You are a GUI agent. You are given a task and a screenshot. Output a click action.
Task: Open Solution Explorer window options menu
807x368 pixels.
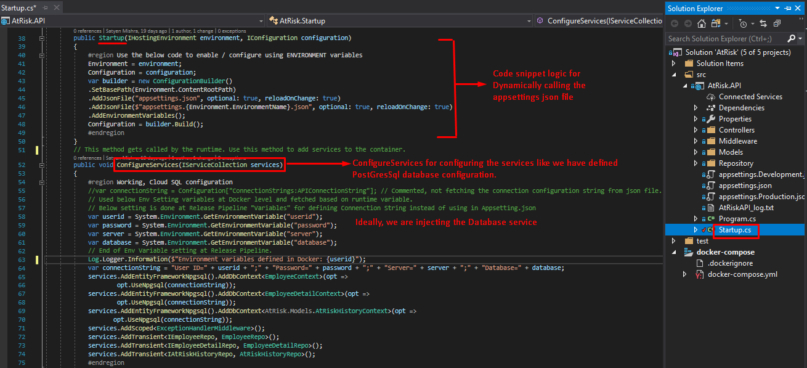pyautogui.click(x=778, y=9)
